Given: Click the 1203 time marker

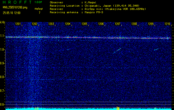Looking at the screenshot, I should click(x=51, y=24).
